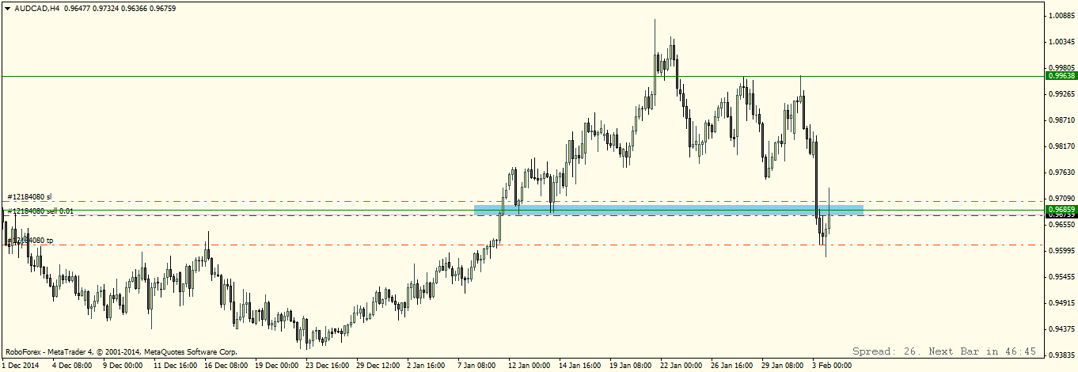Click the 29 Dec 12:00 time label
1078x372 pixels.
378,366
